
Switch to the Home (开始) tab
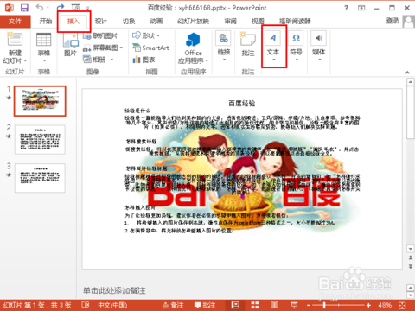46,21
